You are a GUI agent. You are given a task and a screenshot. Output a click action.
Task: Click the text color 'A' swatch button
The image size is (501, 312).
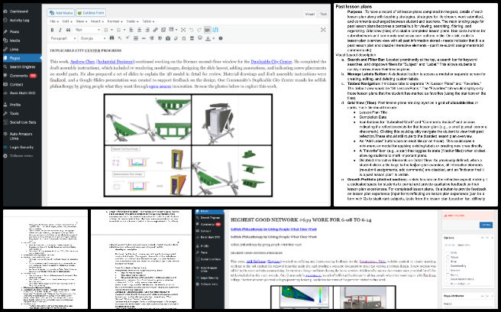pyautogui.click(x=208, y=38)
